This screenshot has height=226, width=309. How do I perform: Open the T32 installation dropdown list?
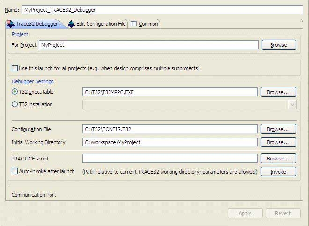point(293,105)
